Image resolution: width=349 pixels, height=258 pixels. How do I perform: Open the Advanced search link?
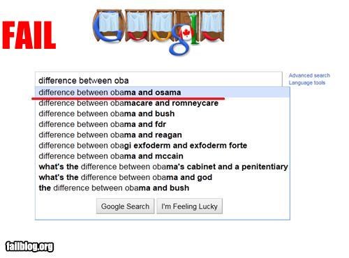point(309,75)
